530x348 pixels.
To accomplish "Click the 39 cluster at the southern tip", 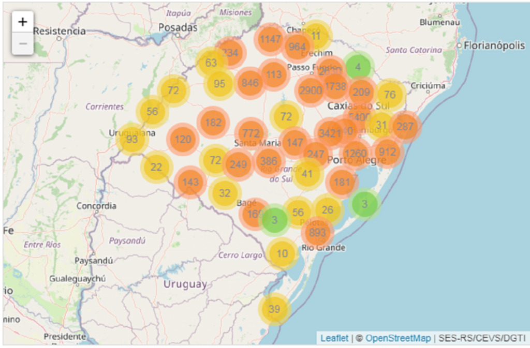I will coord(273,309).
